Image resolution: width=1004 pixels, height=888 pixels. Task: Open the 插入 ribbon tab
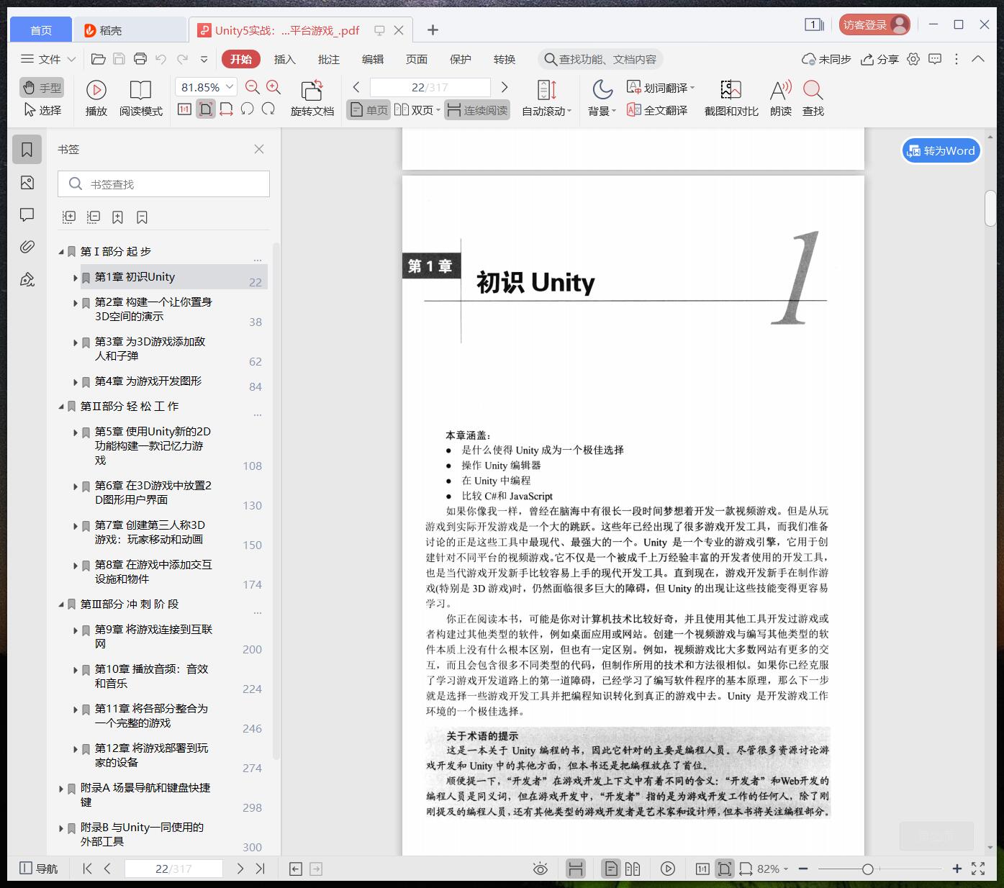tap(285, 59)
